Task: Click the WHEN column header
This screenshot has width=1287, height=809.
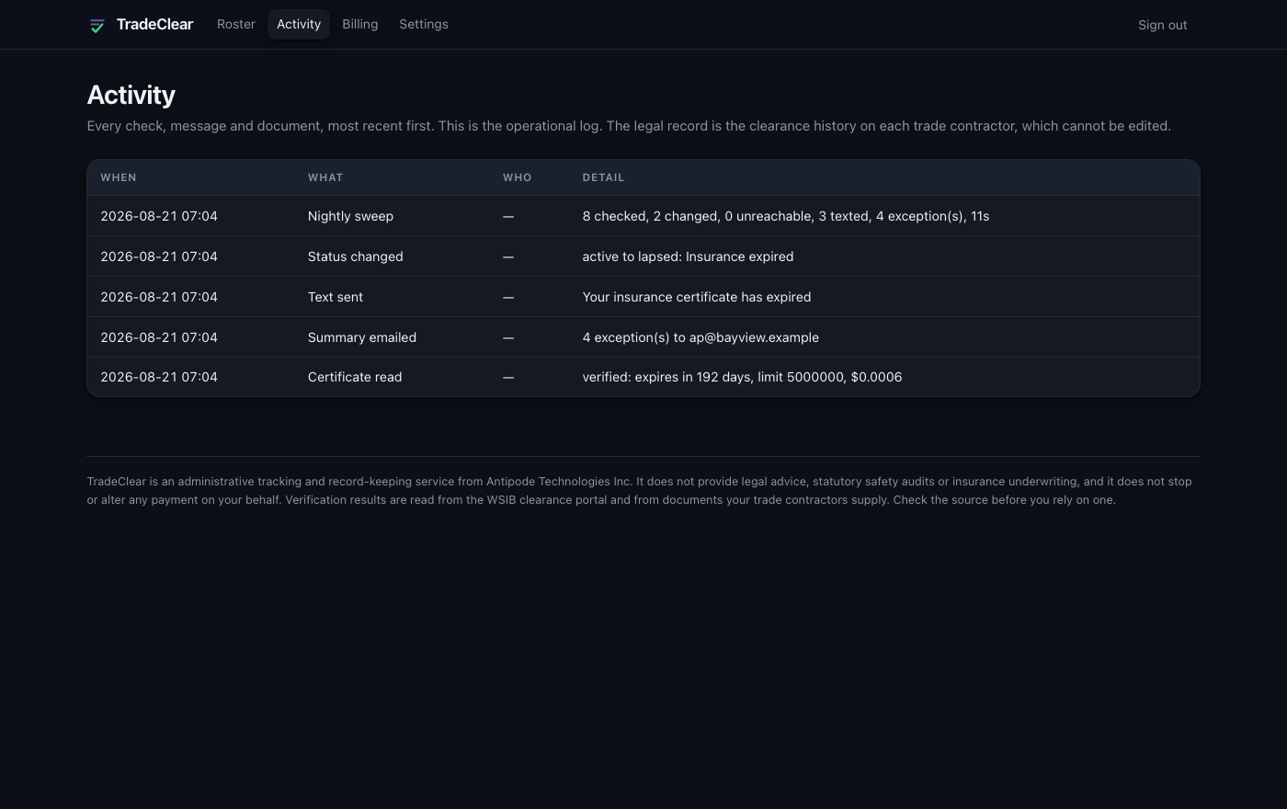Action: coord(119,177)
